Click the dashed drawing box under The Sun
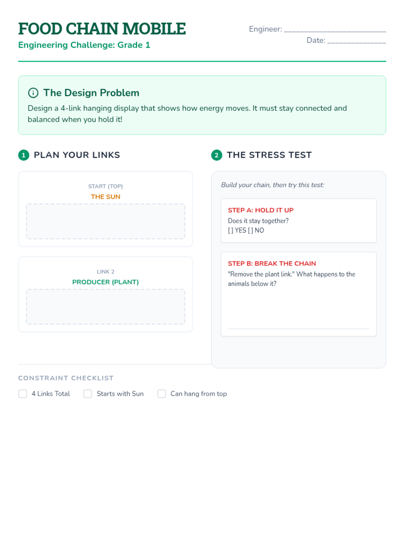 coord(106,221)
